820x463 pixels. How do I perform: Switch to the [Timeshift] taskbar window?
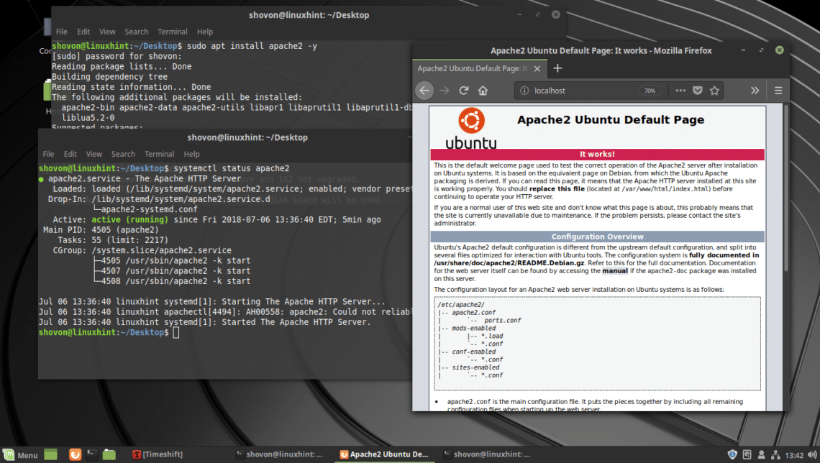pyautogui.click(x=158, y=454)
